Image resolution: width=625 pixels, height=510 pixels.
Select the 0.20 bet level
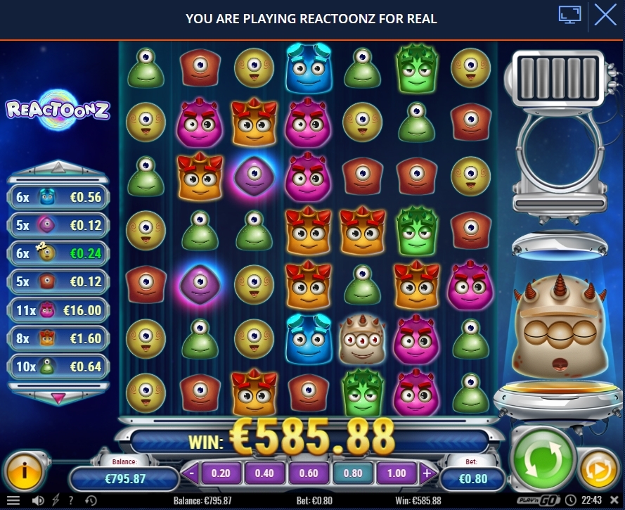[x=221, y=473]
